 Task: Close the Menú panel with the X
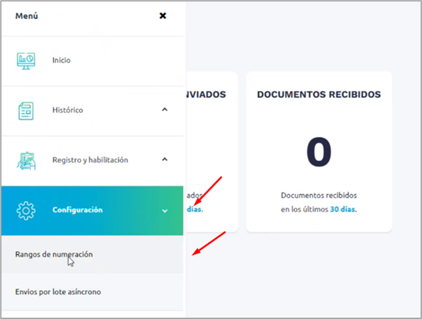click(x=163, y=16)
